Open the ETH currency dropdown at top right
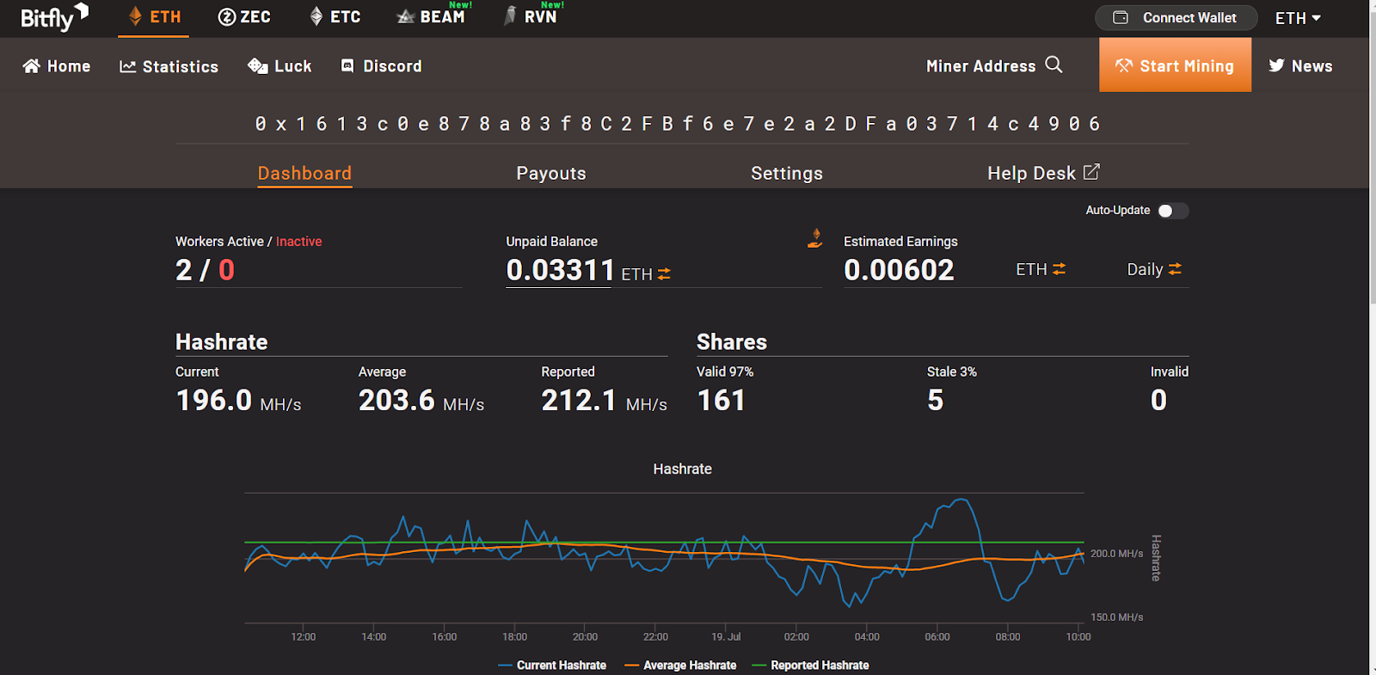The width and height of the screenshot is (1376, 675). (1298, 18)
